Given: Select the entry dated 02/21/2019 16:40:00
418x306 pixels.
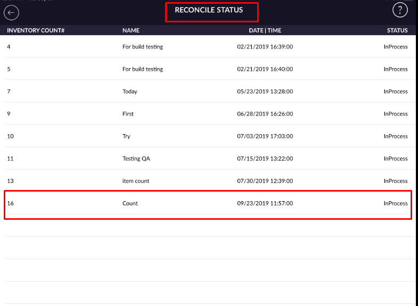Looking at the screenshot, I should pos(265,69).
